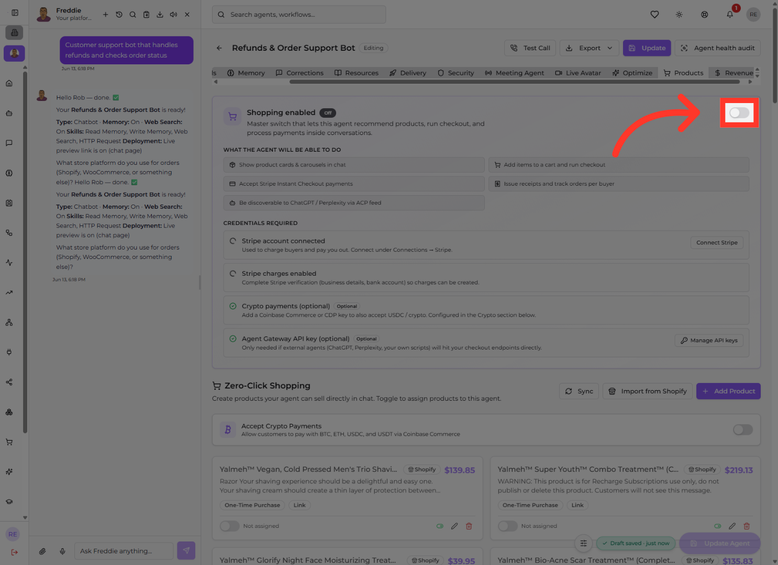Click Connect Stripe button
The width and height of the screenshot is (778, 565).
point(717,243)
